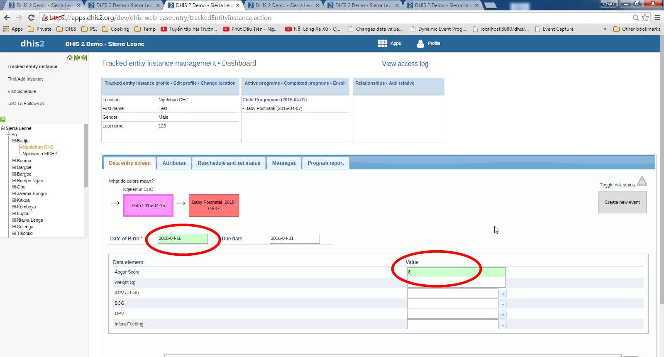Select the pink Birth 2015-04-15 event box

pos(148,205)
